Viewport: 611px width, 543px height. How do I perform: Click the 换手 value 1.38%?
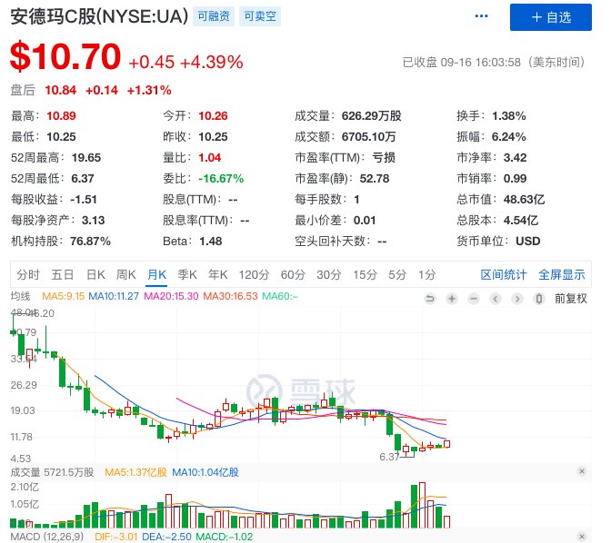click(509, 116)
